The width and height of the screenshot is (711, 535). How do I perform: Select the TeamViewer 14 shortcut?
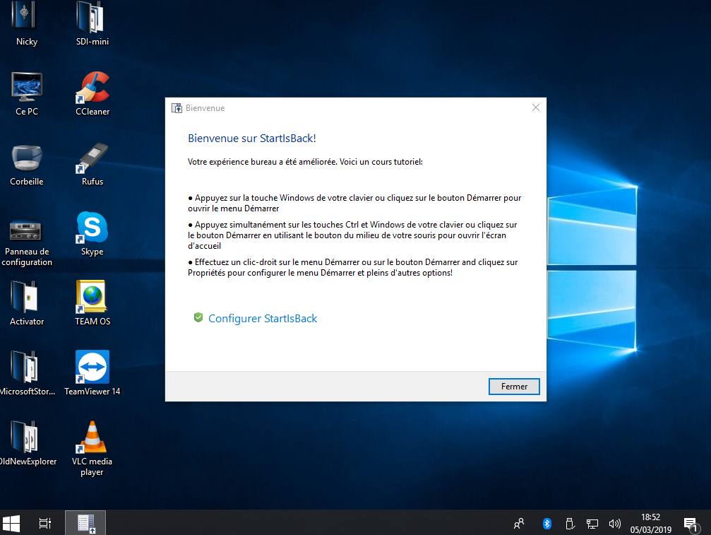pos(92,373)
